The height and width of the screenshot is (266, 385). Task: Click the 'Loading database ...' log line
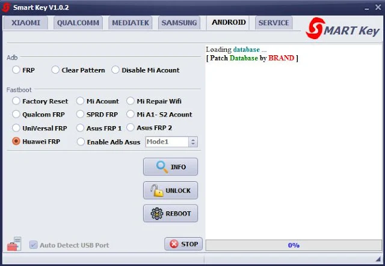pos(236,49)
